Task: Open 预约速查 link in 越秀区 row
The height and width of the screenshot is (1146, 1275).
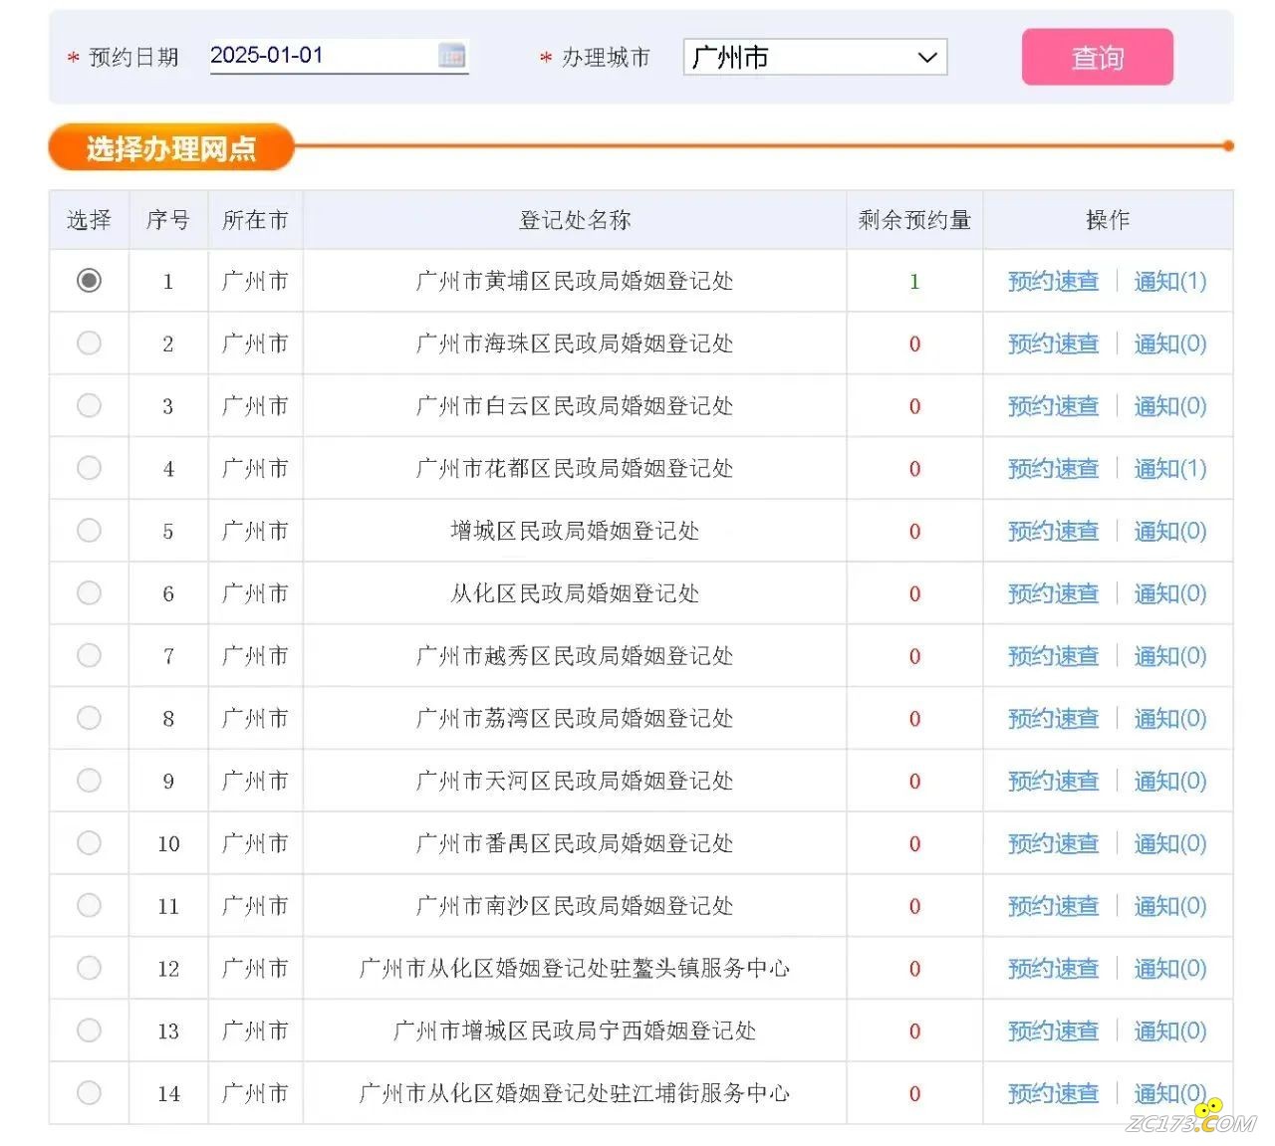Action: [x=1053, y=656]
